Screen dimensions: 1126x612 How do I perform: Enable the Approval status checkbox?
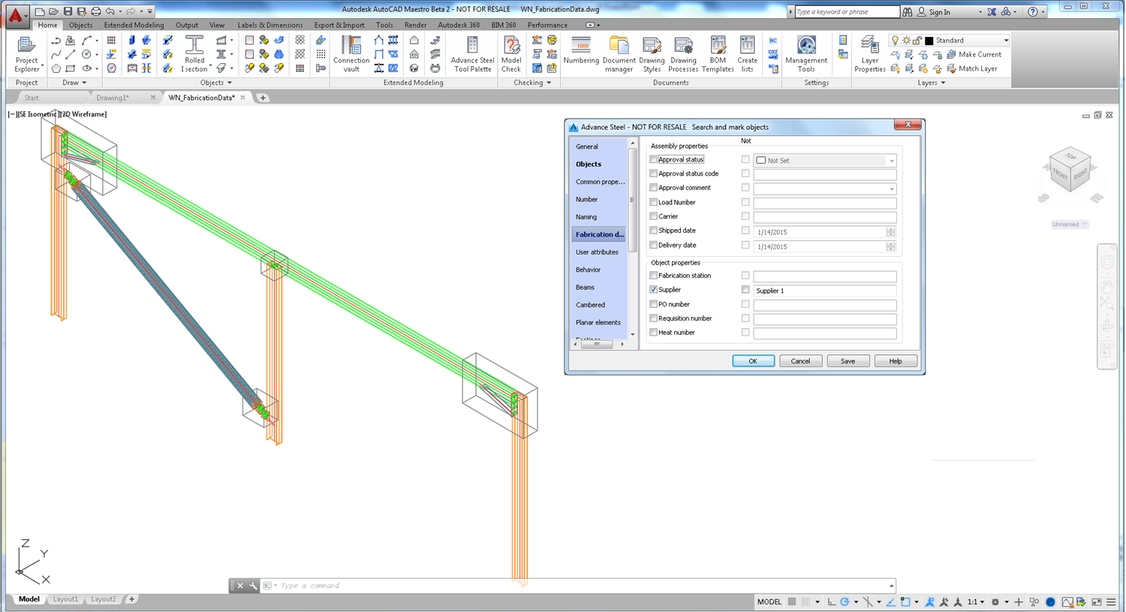[x=654, y=160]
